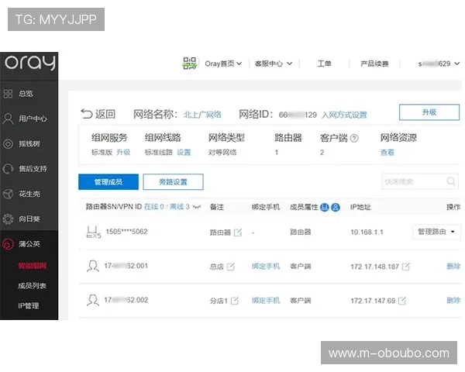Click the user icon for member :002
Image resolution: width=465 pixels, height=372 pixels.
pos(93,300)
